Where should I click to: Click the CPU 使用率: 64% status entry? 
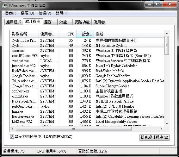[52, 151]
